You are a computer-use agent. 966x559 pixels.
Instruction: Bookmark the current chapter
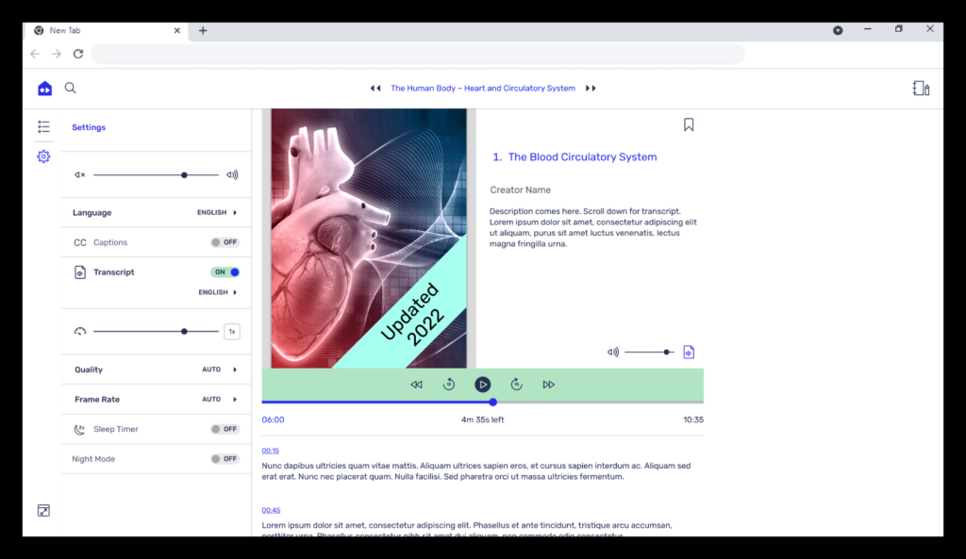tap(689, 123)
